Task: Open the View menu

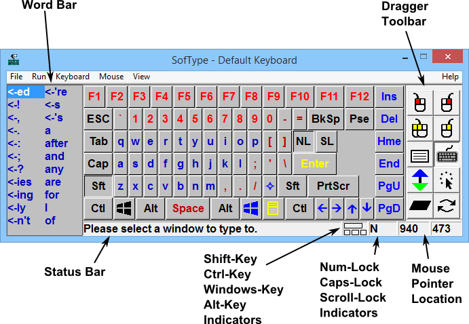Action: pos(141,77)
